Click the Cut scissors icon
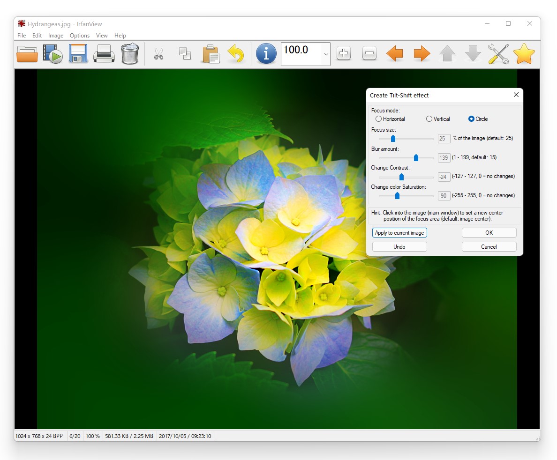Image resolution: width=557 pixels, height=460 pixels. coord(158,54)
